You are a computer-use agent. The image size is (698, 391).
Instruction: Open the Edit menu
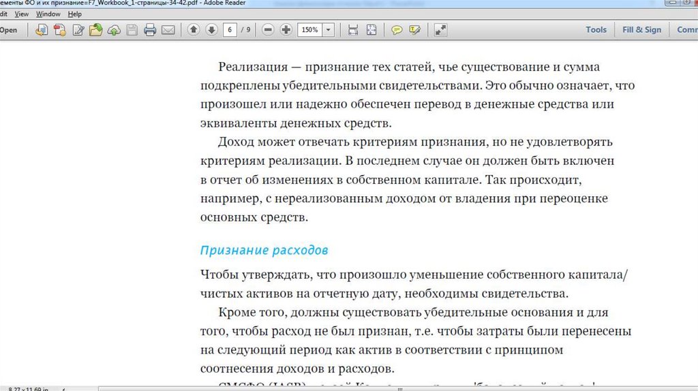(3, 14)
